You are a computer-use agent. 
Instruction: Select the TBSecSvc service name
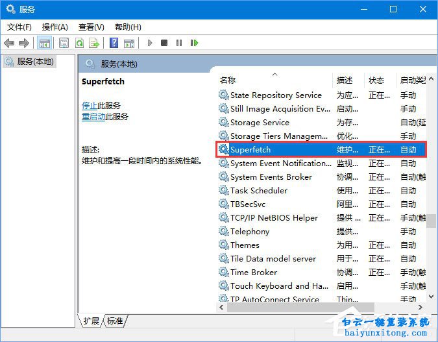tap(248, 204)
